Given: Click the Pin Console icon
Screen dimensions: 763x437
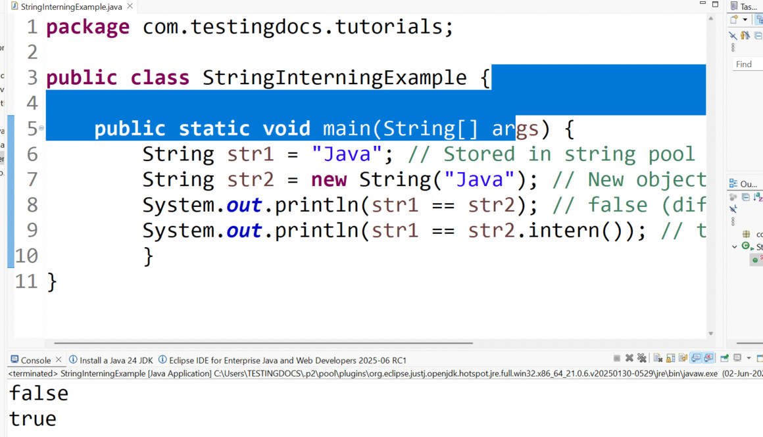Looking at the screenshot, I should pos(724,359).
